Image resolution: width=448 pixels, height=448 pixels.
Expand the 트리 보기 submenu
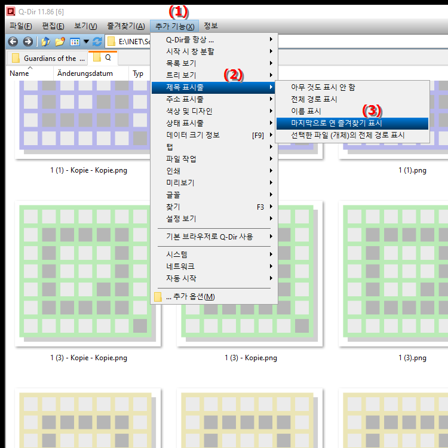pos(214,75)
